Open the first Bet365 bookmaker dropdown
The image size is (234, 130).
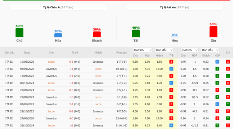click(143, 50)
